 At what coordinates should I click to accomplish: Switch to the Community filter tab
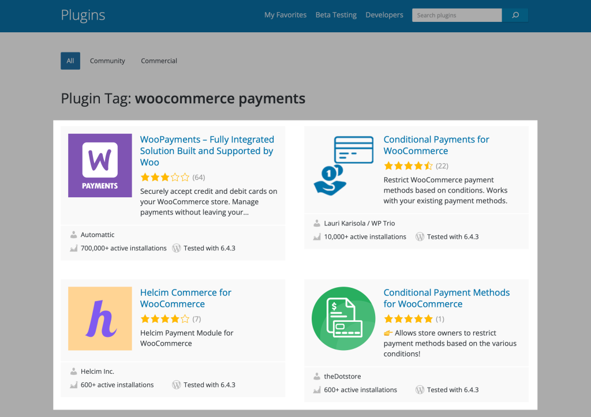(x=107, y=61)
